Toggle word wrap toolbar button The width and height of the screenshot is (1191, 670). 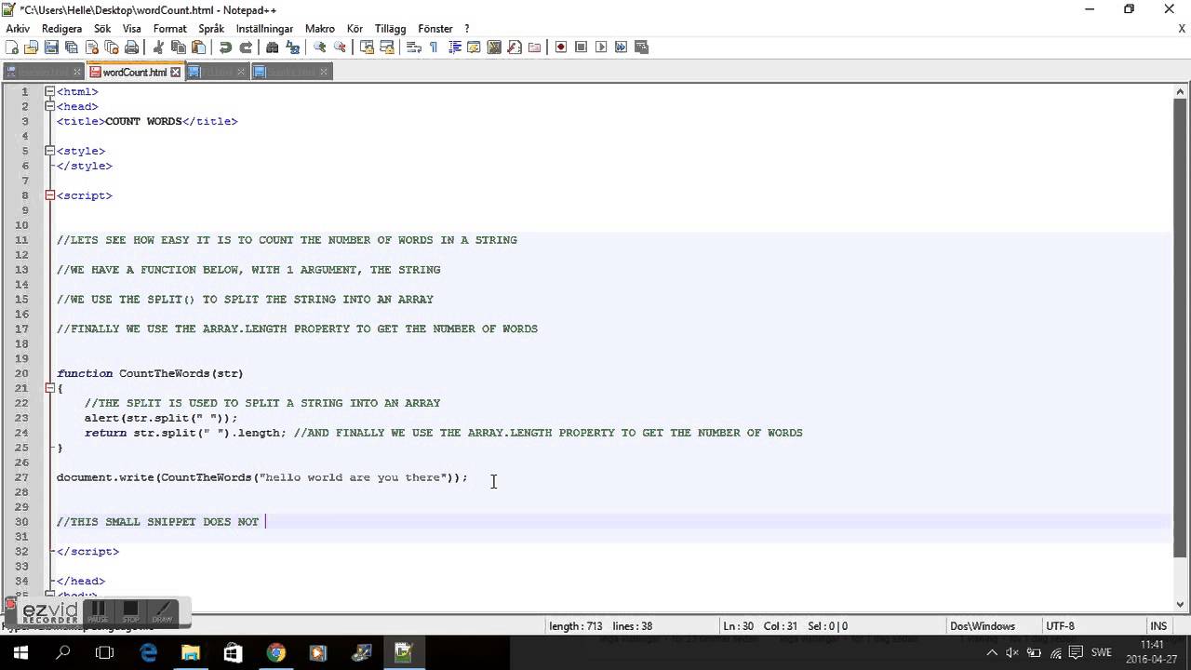point(413,47)
